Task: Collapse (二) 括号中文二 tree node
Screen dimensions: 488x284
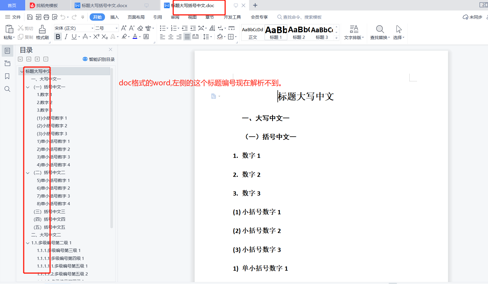Action: click(28, 173)
